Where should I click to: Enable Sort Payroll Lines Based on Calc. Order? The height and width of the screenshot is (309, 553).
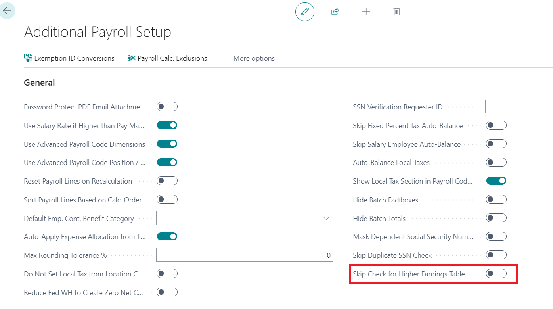coord(167,200)
